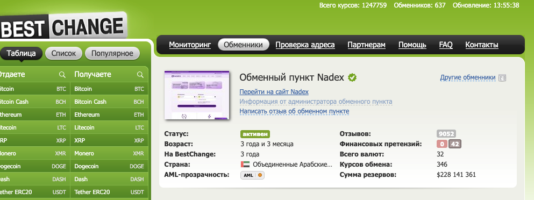Select the Обменники menu item

coord(244,45)
